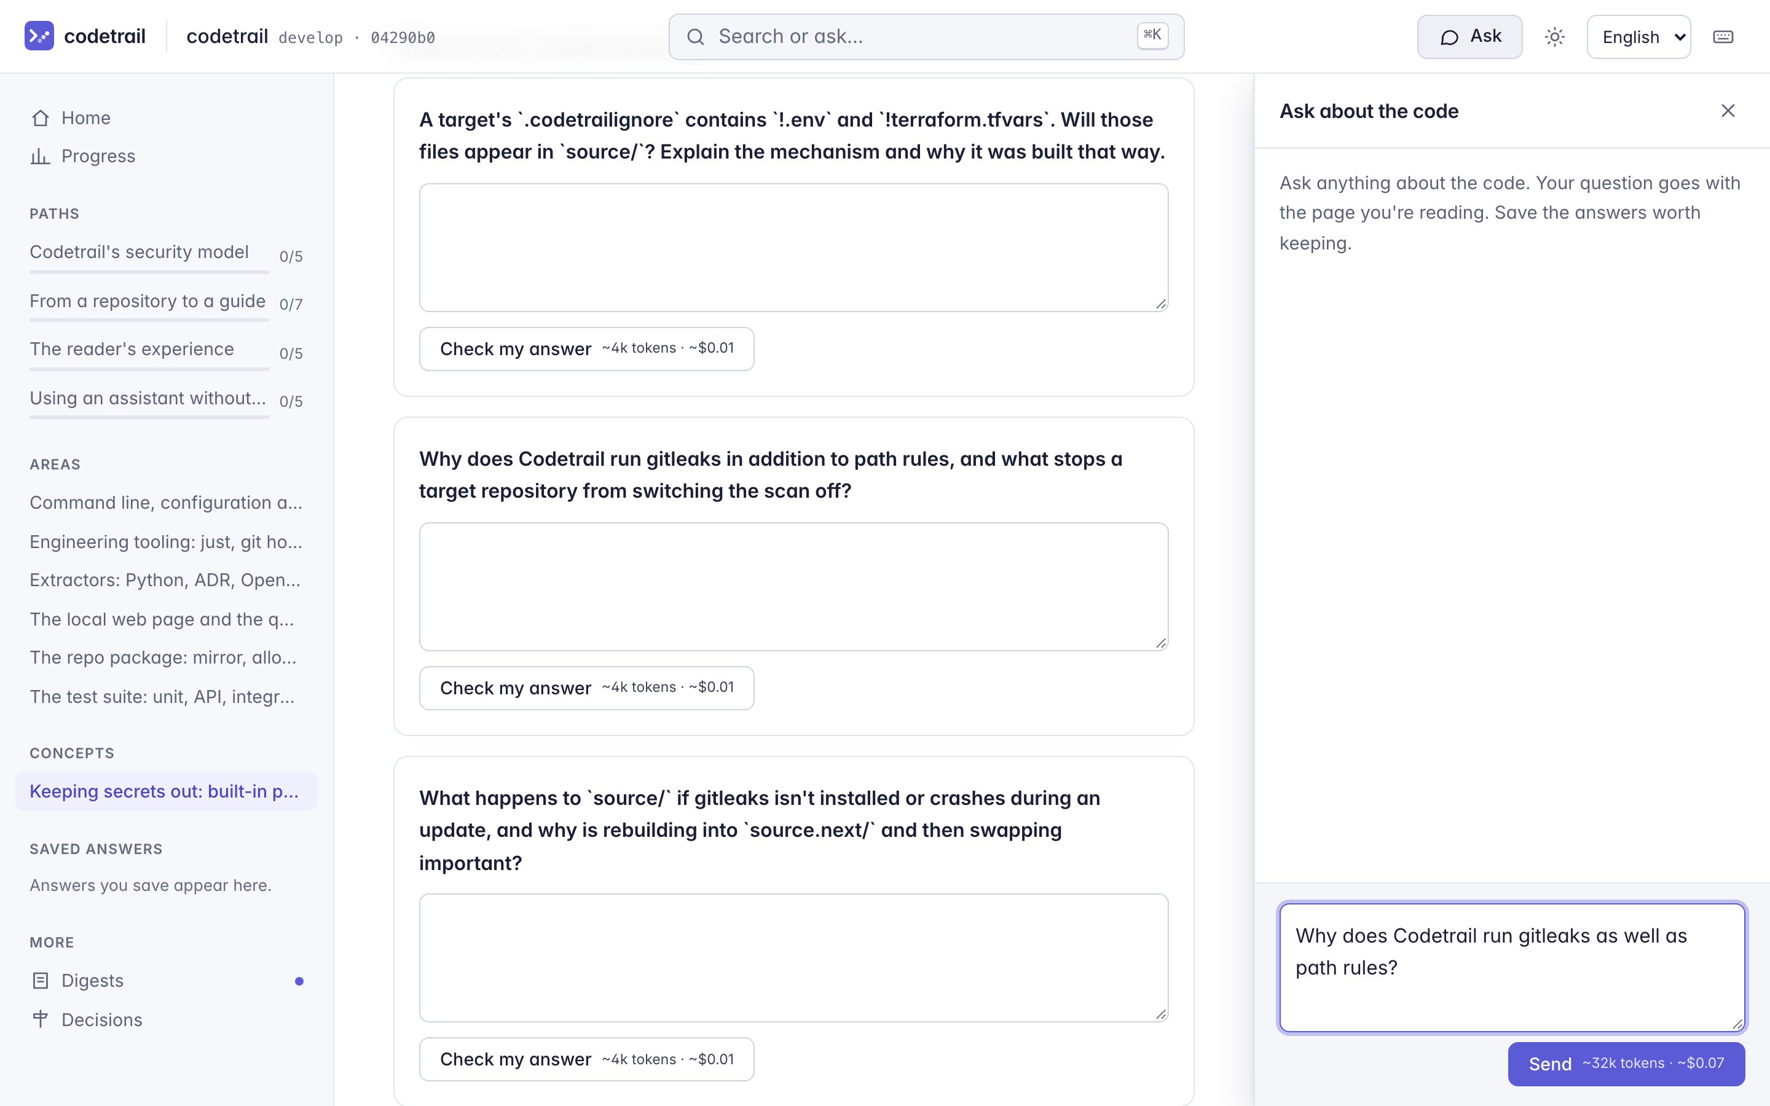Click answer box for gitleaks path rules question

click(x=793, y=587)
